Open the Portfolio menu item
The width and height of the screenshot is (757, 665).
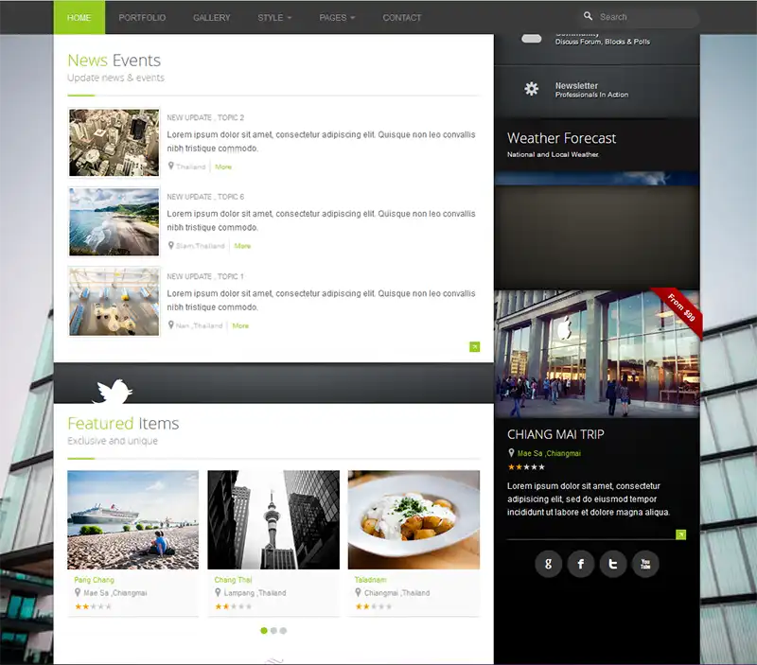pos(142,17)
